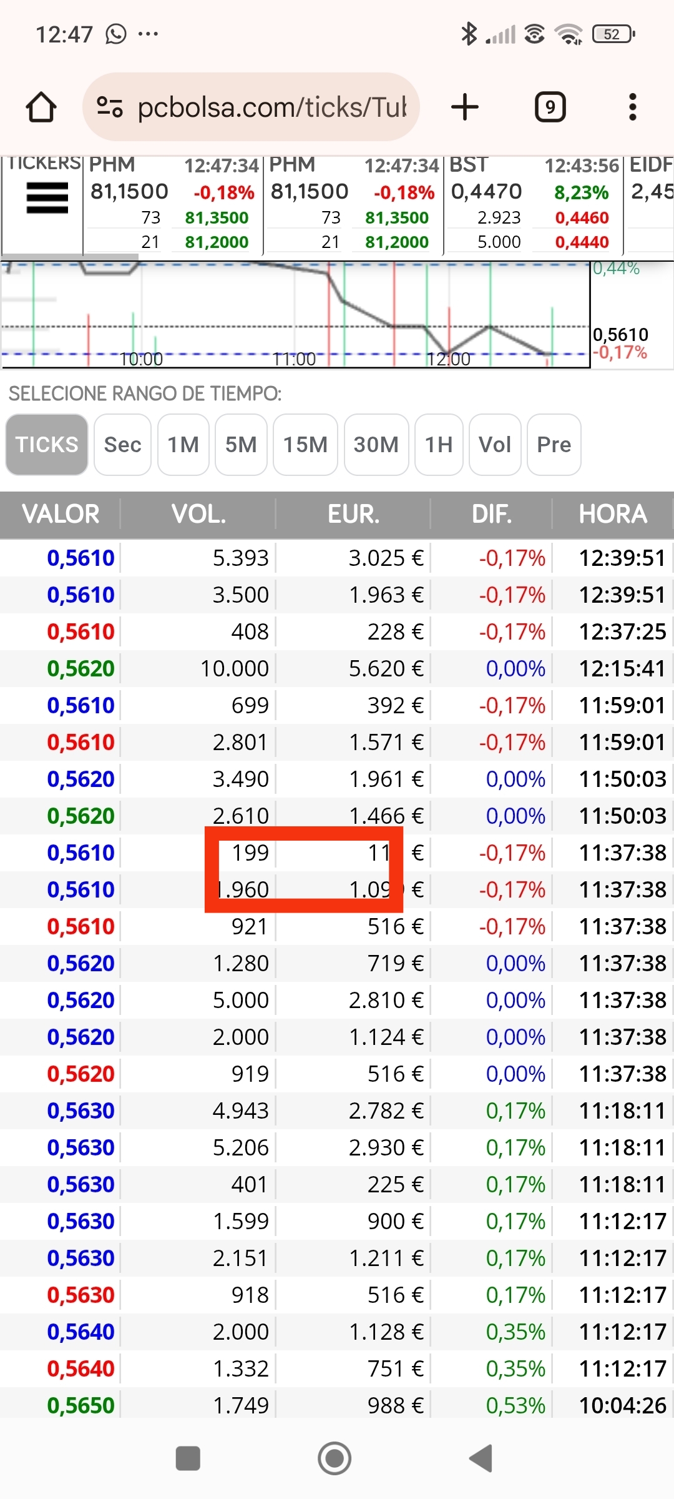This screenshot has height=1499, width=674.
Task: Click the 5.620 € amount cell
Action: [x=386, y=668]
